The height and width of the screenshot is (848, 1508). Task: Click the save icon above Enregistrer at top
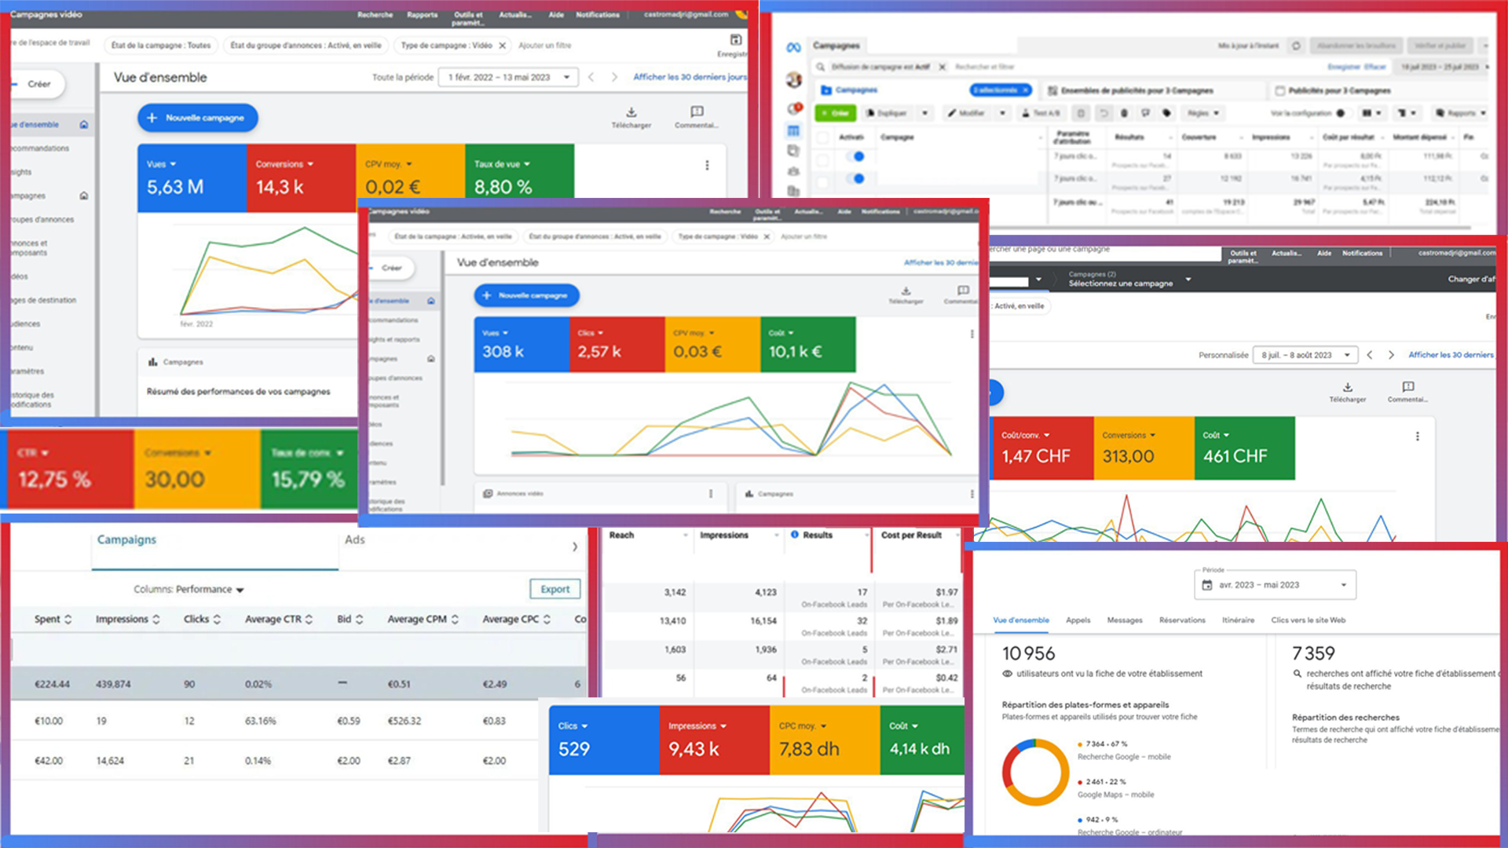[x=735, y=40]
